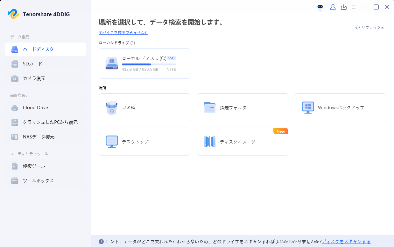This screenshot has height=247, width=394.
Task: Click the Tenorshare 4DDiG title text
Action: point(46,14)
